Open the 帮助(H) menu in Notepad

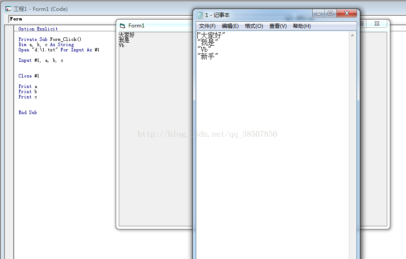pyautogui.click(x=302, y=26)
